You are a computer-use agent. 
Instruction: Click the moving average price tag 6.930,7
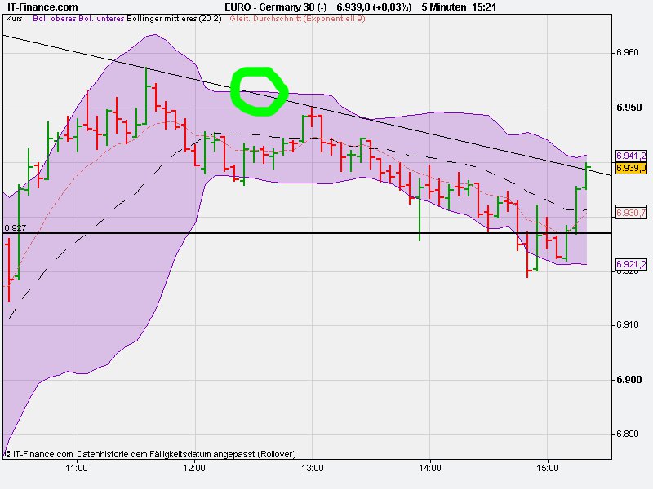tap(633, 211)
